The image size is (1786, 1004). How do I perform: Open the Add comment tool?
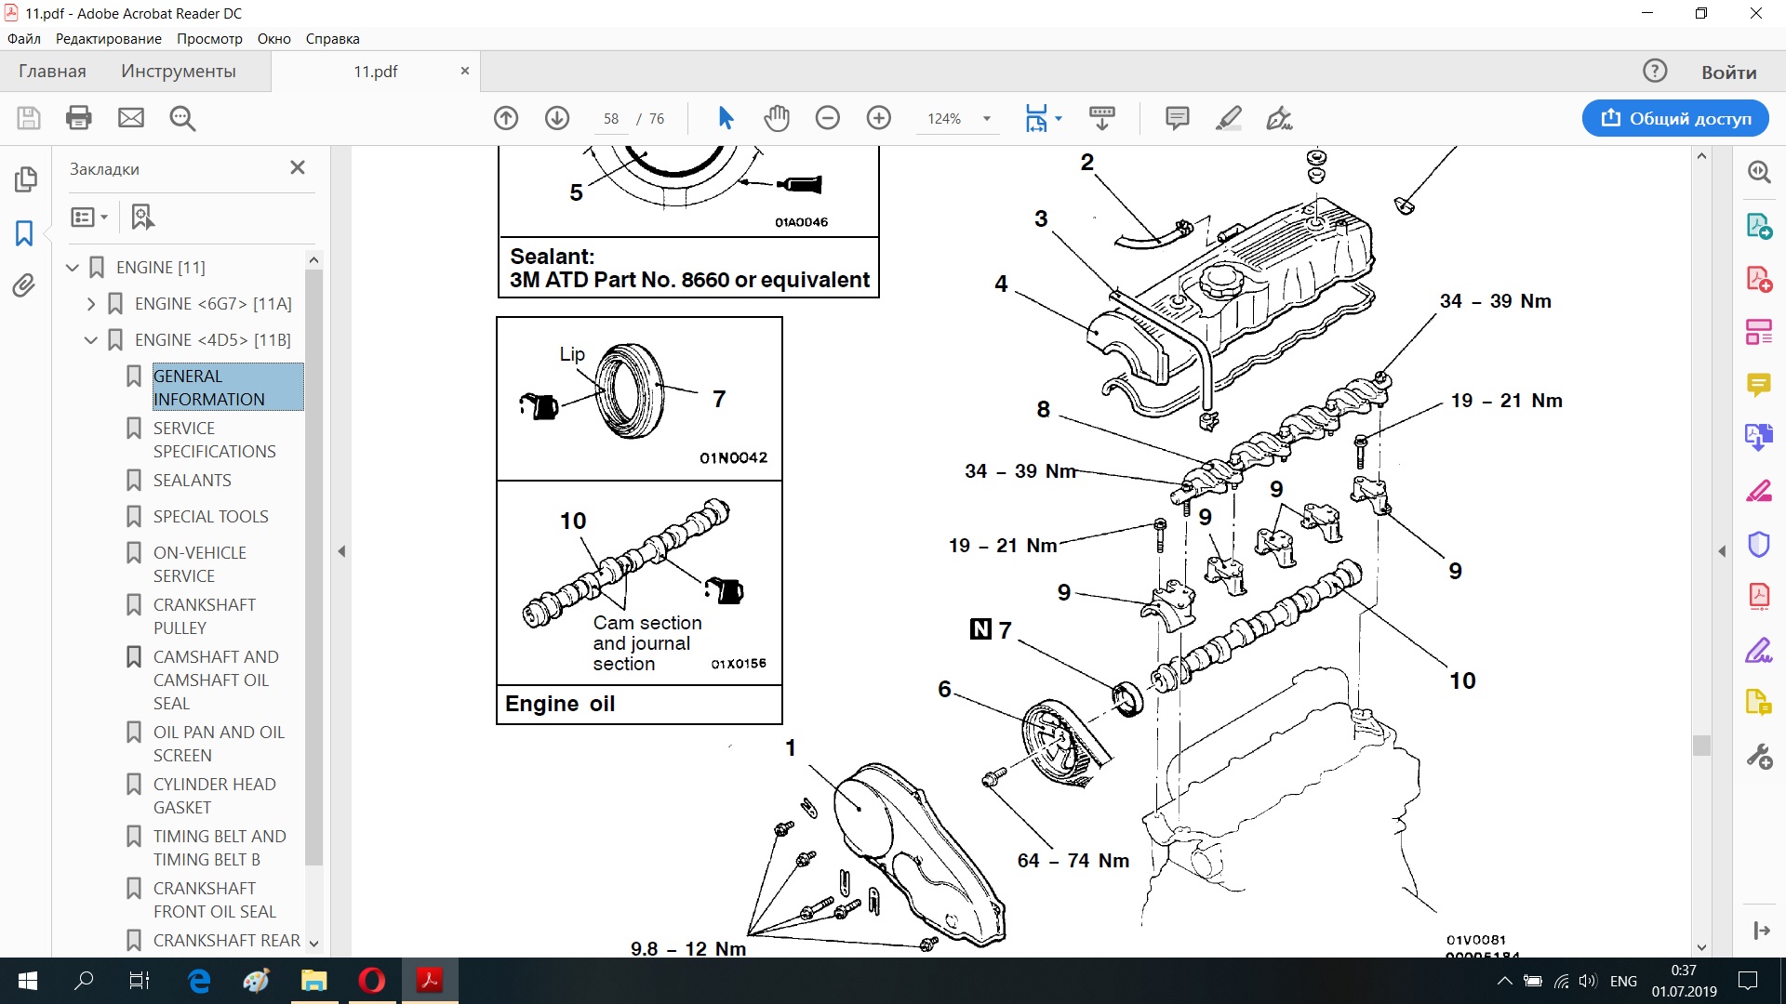pyautogui.click(x=1177, y=118)
